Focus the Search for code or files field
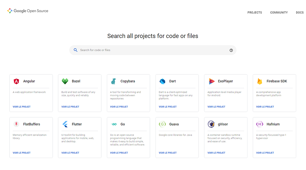The width and height of the screenshot is (306, 170). pos(153,50)
